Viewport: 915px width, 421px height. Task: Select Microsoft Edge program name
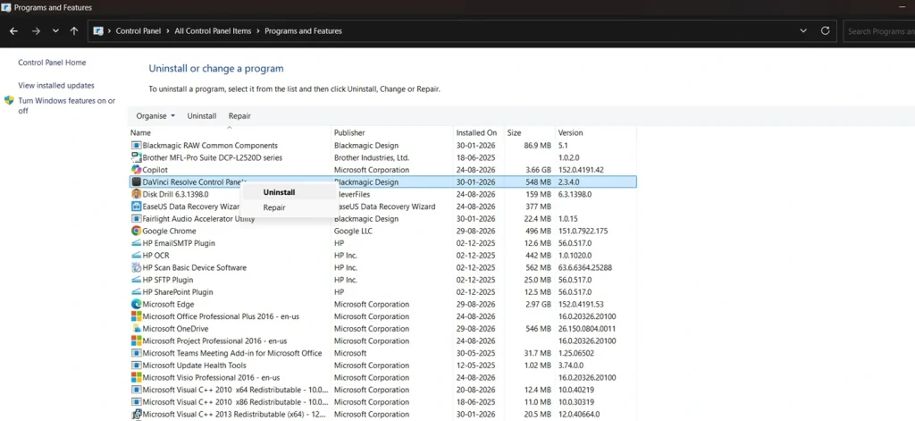coord(168,304)
